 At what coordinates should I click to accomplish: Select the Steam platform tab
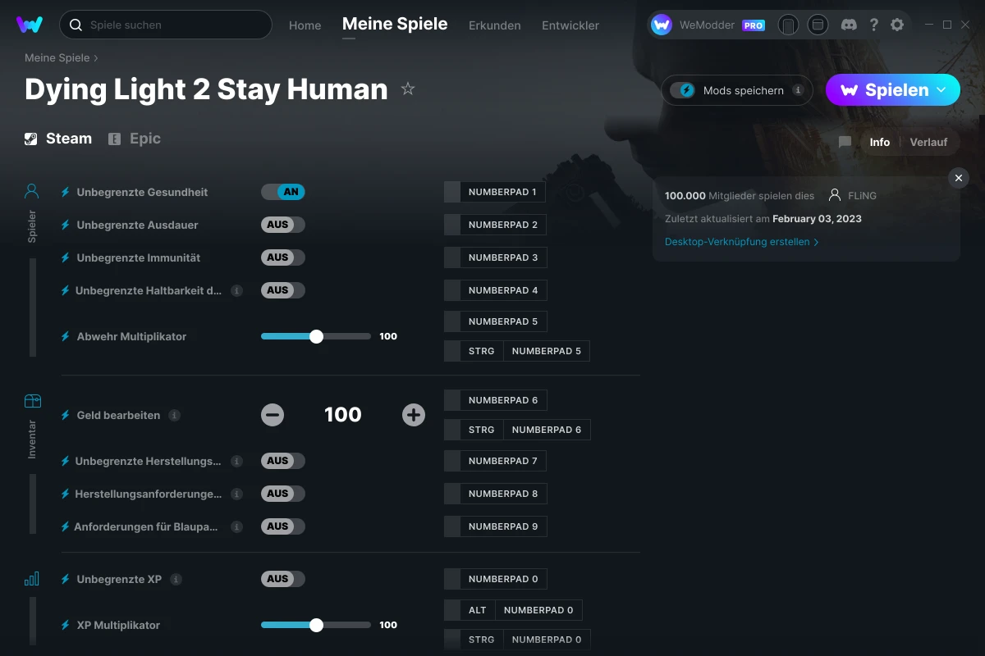(58, 139)
